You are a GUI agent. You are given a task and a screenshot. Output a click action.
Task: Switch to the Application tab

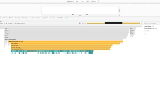(45, 18)
